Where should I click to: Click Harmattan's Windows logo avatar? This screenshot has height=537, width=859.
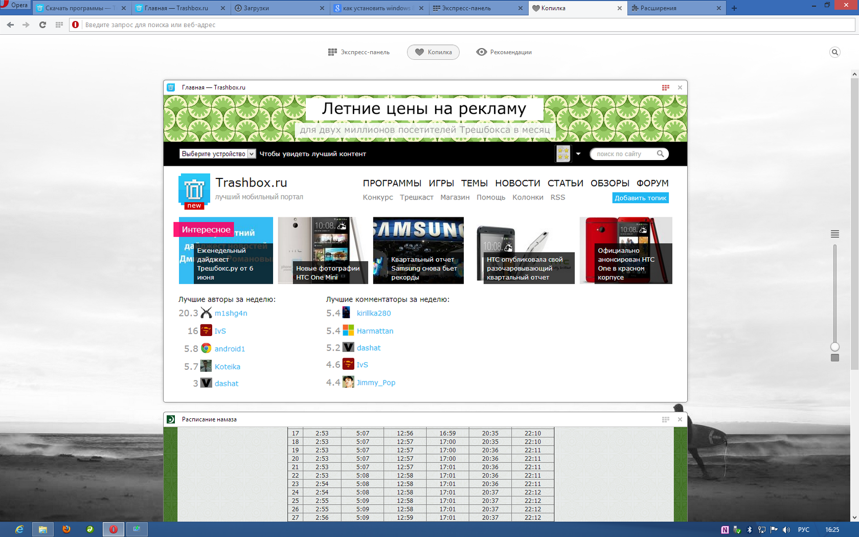pyautogui.click(x=348, y=330)
